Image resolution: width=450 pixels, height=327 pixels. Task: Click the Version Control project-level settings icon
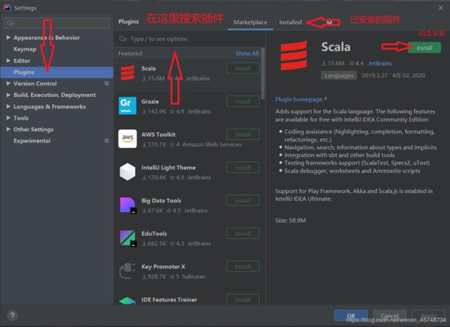(x=107, y=84)
